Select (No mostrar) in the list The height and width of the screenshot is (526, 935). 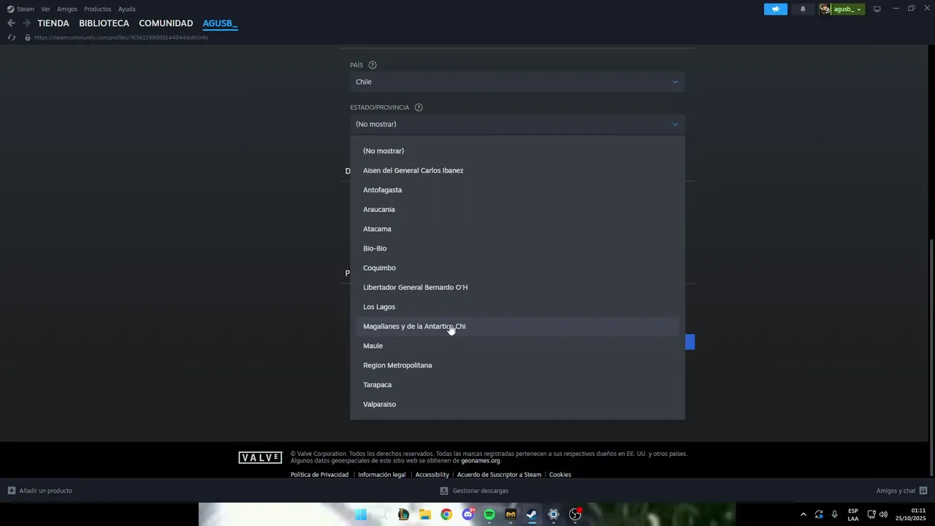click(517, 151)
